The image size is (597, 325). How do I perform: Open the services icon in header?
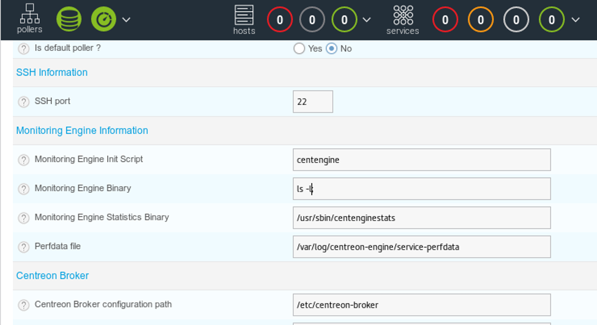pos(402,20)
